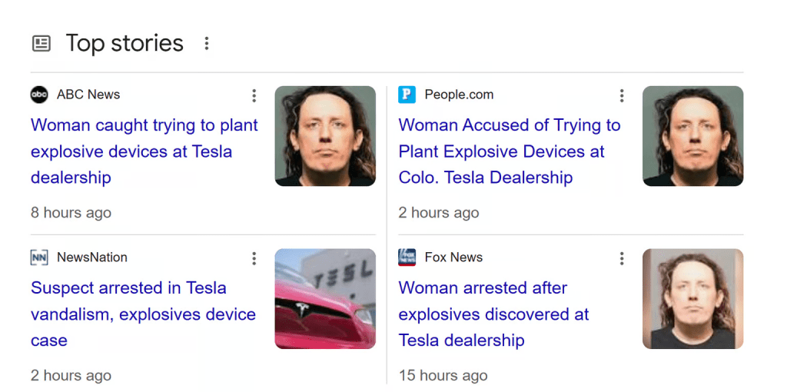The image size is (787, 392).
Task: Expand the three-dot menu on the Fox News story
Action: [x=622, y=258]
